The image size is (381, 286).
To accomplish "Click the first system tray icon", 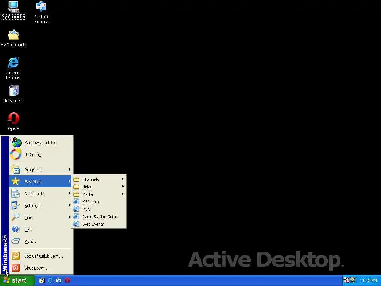I will click(x=346, y=280).
